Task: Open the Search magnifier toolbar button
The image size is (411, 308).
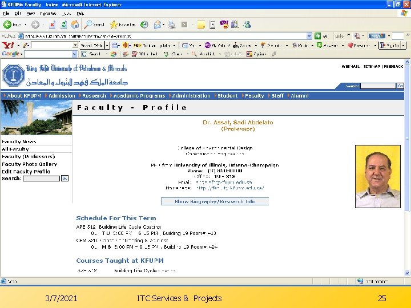Action: pos(94,25)
